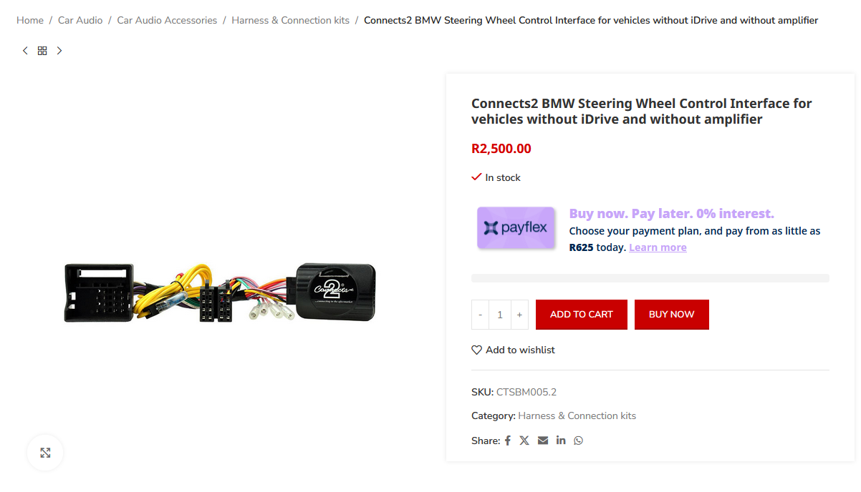Decrease quantity with minus button
The width and height of the screenshot is (861, 492).
481,315
